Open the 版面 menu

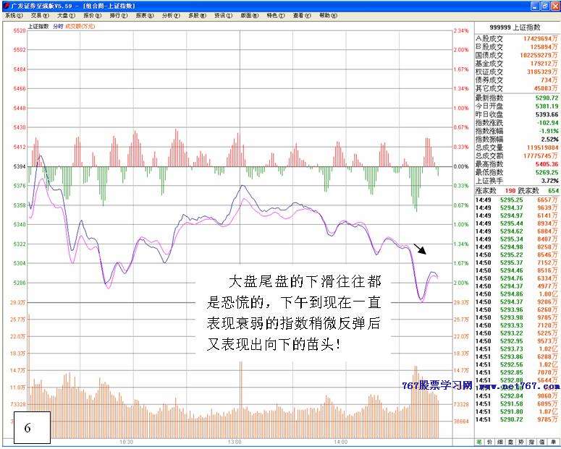click(249, 16)
